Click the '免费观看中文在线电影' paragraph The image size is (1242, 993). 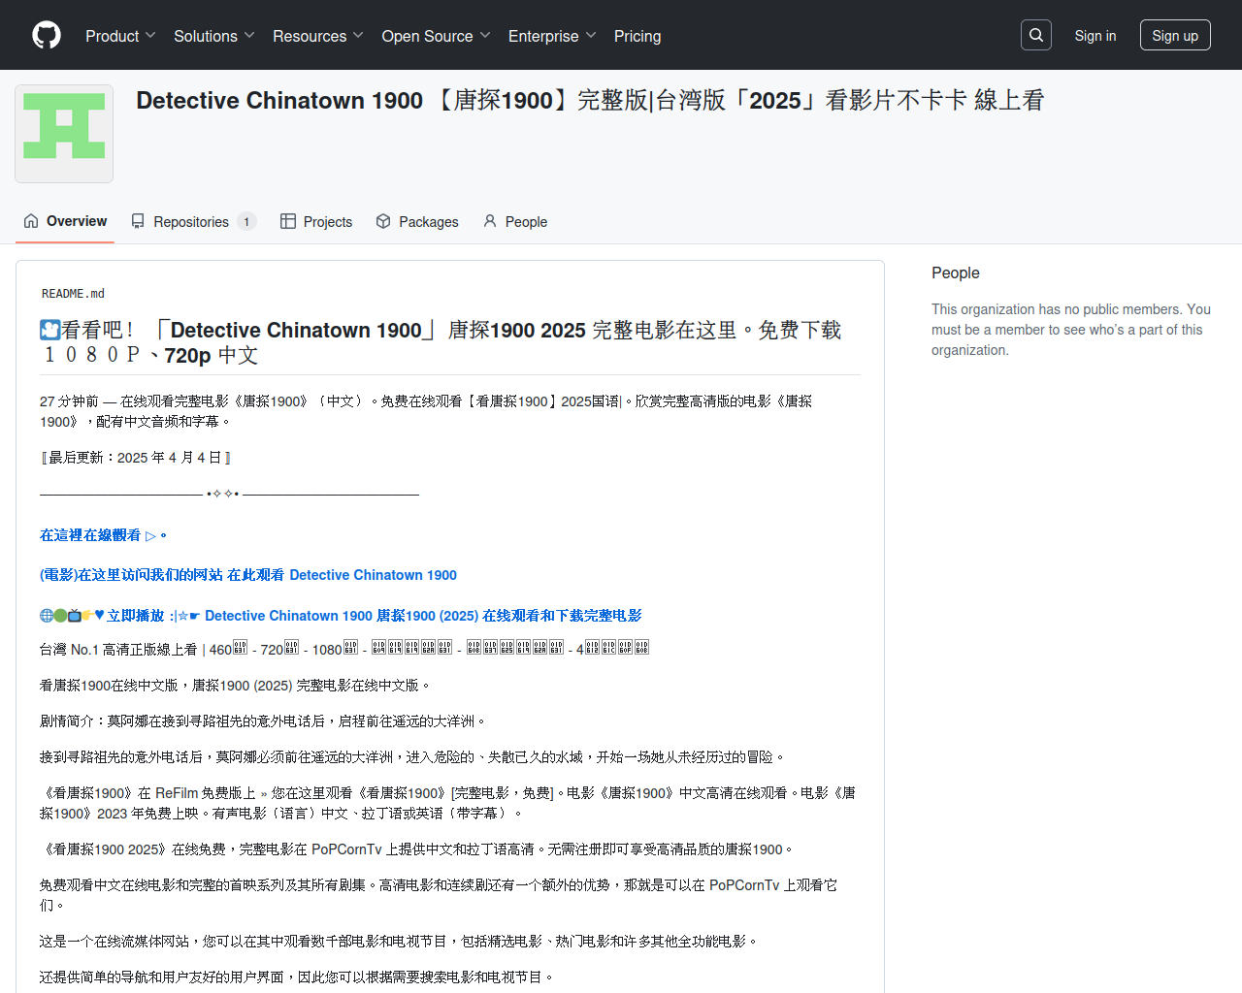[x=439, y=895]
